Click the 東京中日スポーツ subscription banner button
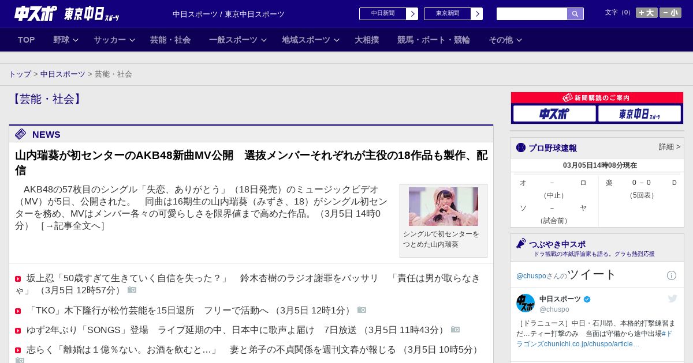The width and height of the screenshot is (693, 363). point(639,114)
